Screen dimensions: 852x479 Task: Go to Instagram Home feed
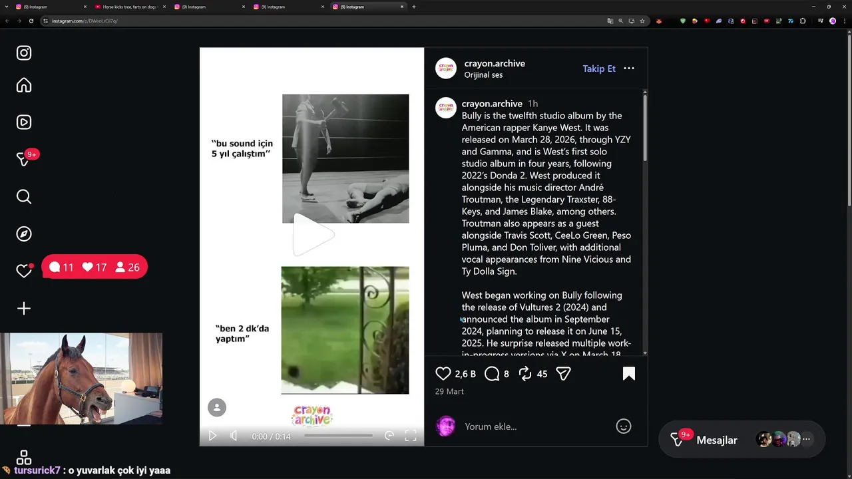24,85
